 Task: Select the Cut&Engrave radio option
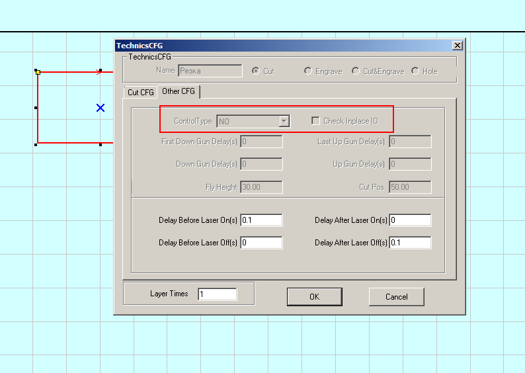(356, 71)
